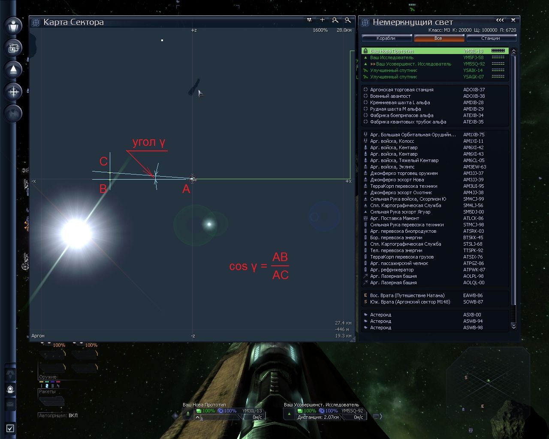Viewport: 549px width, 439px height.
Task: Collapse sector panel with triple-arrow icon
Action: (500, 20)
